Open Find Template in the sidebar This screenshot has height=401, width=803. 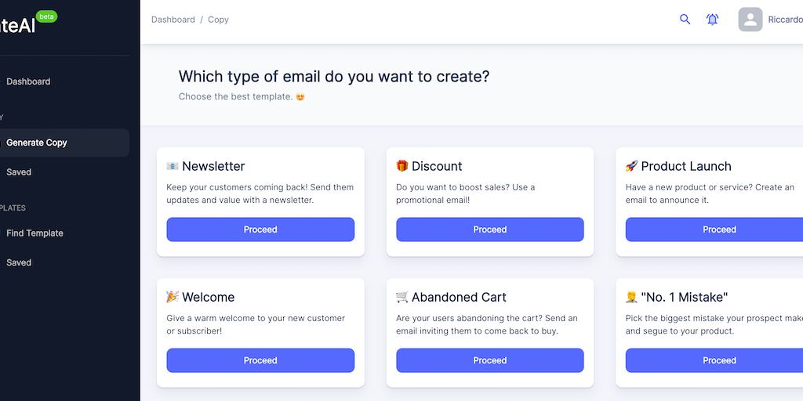click(35, 233)
